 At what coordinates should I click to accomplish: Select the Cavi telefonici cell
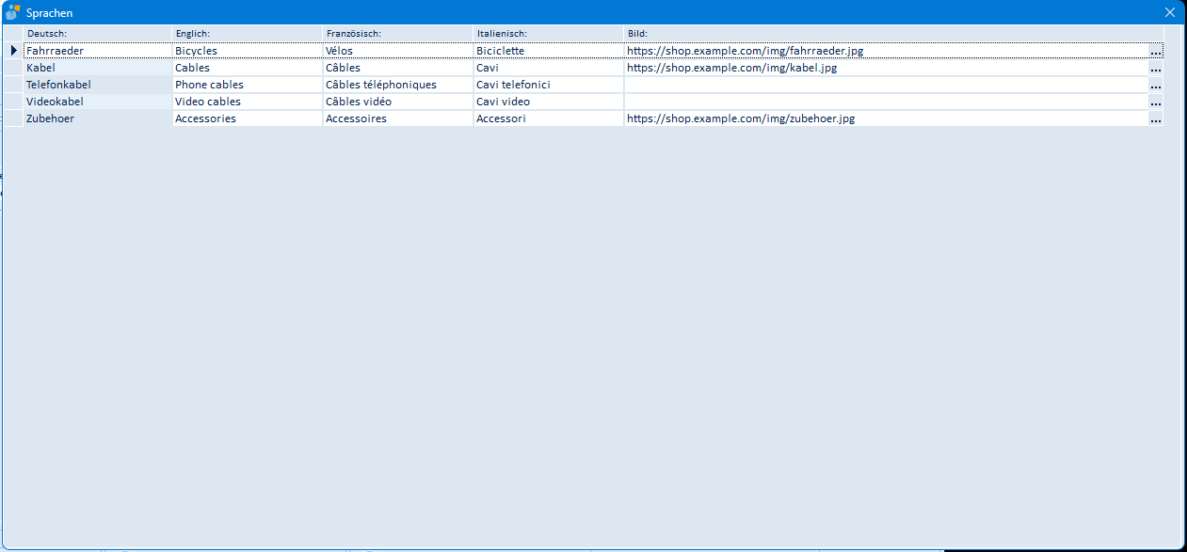coord(549,85)
